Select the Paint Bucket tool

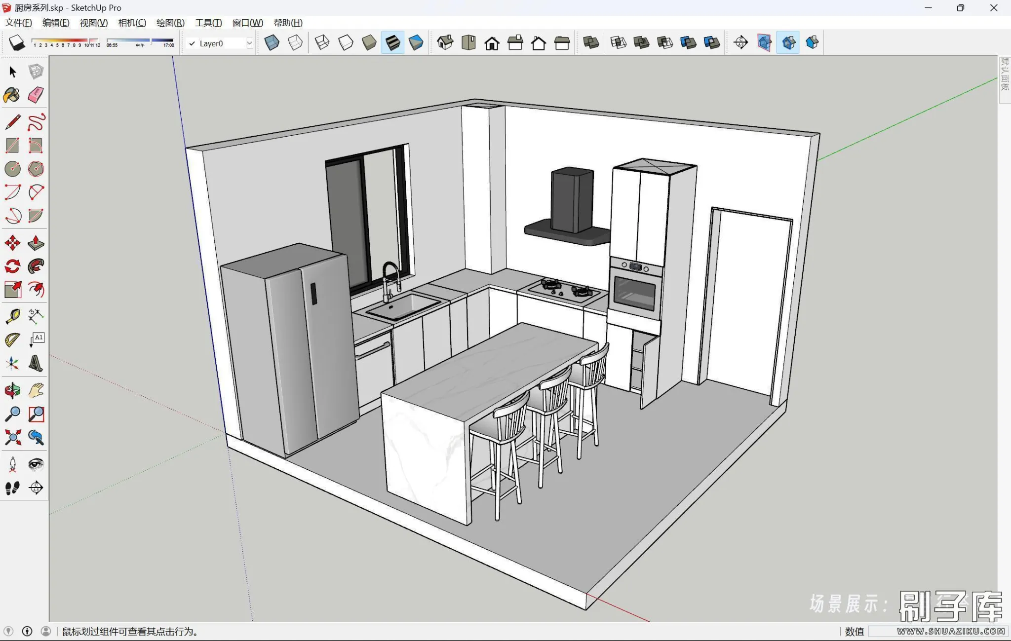click(12, 95)
